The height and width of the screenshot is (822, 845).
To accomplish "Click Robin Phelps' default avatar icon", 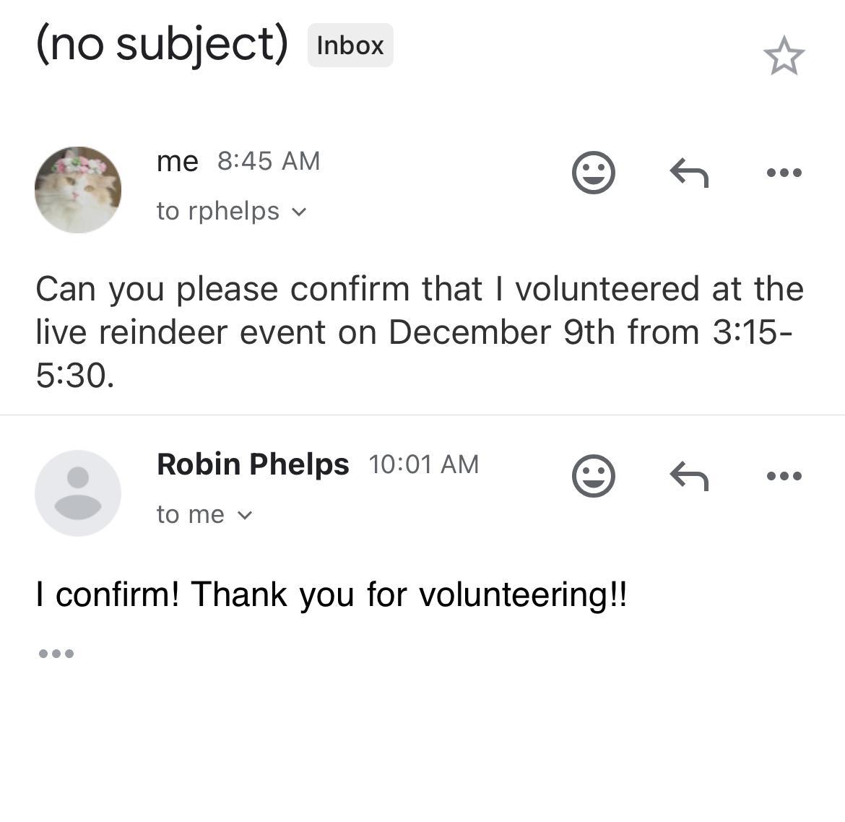I will pos(78,493).
